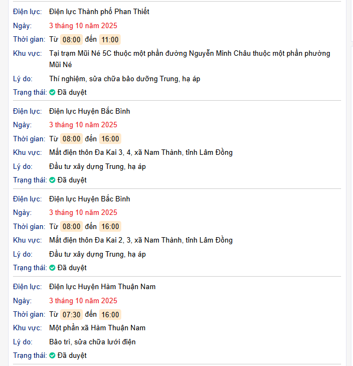
Task: Click the approved check icon in Hàm Thuận Nam entry
Action: [53, 356]
